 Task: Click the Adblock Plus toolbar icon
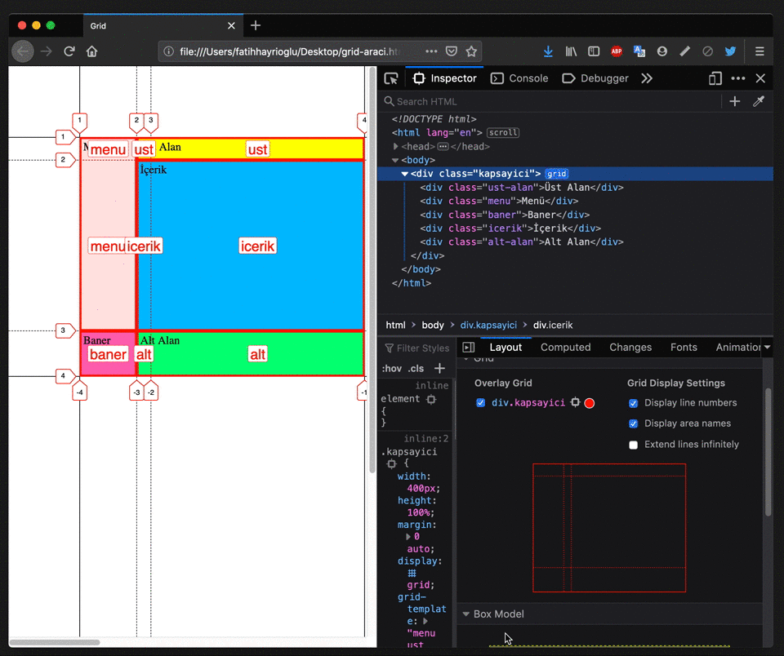point(617,51)
